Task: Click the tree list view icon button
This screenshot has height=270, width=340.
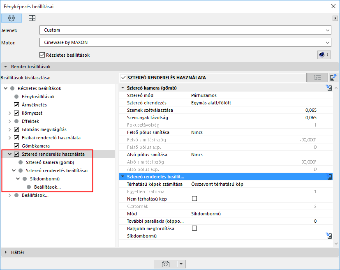Action: pyautogui.click(x=317, y=78)
